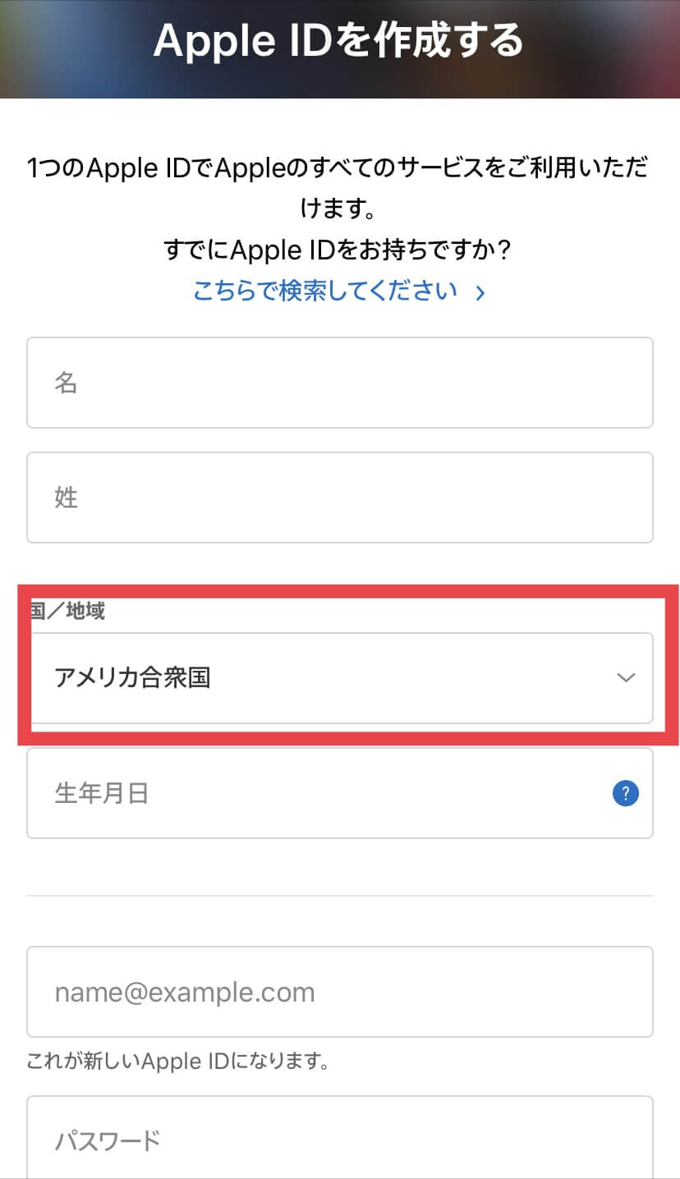The height and width of the screenshot is (1179, 680).
Task: Click the 生年月日 placeholder text
Action: click(101, 794)
